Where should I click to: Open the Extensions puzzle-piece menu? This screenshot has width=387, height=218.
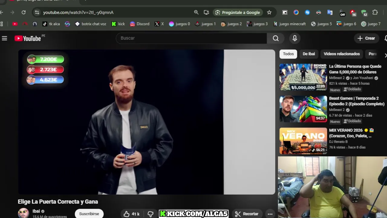point(375,12)
